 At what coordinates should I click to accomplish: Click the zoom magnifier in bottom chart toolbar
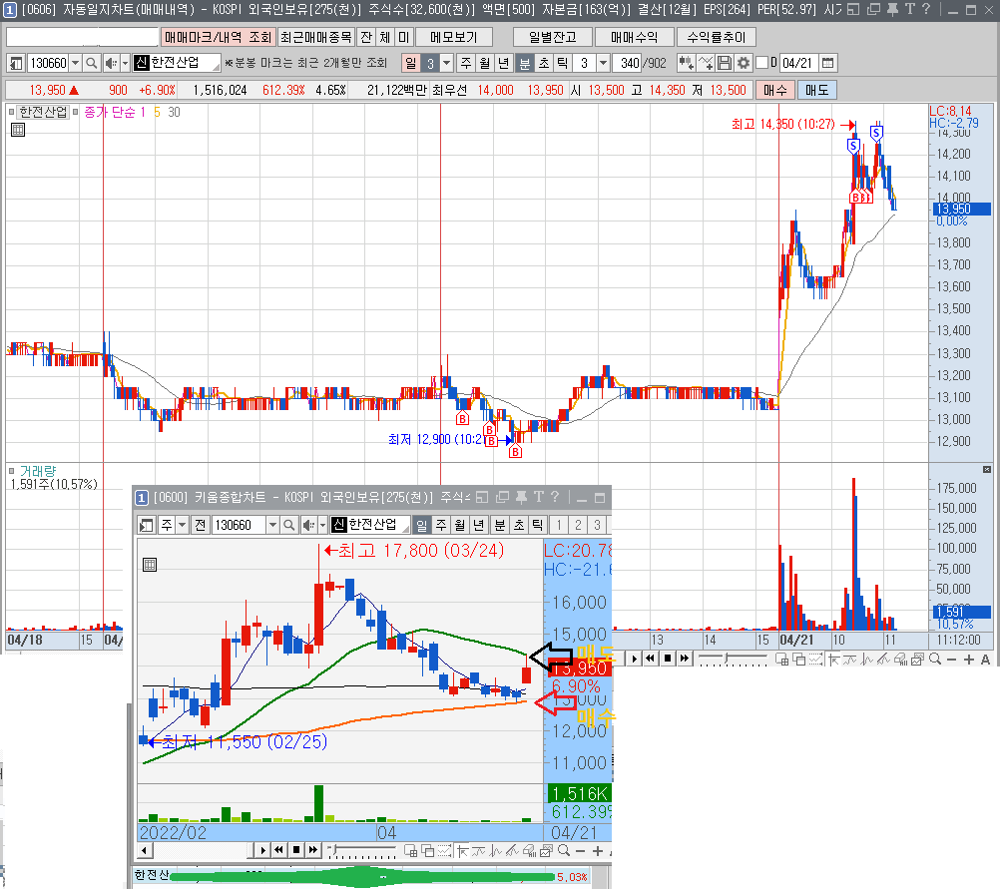[935, 659]
